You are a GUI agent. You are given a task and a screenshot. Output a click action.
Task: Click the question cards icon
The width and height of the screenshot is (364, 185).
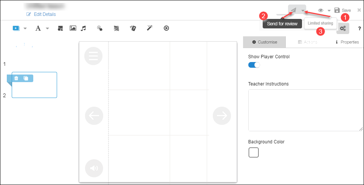click(133, 28)
